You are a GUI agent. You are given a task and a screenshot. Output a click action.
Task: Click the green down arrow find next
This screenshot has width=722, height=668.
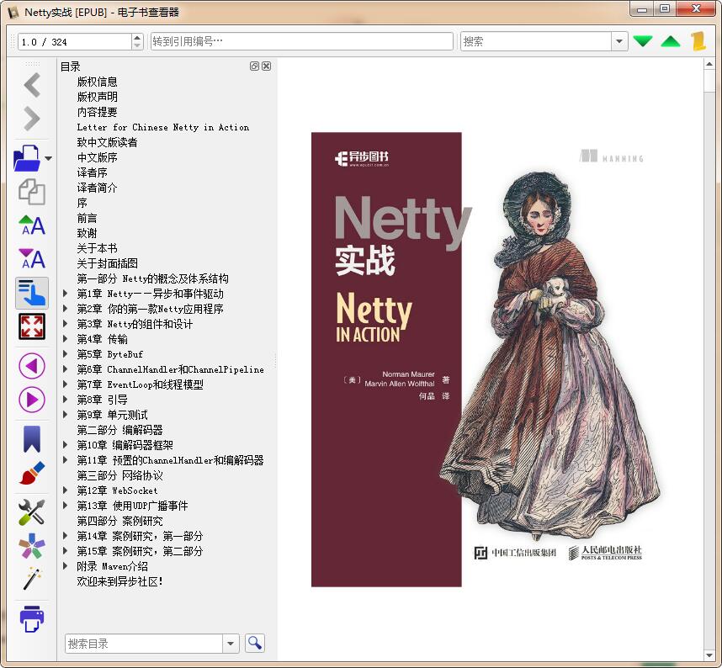[x=642, y=41]
